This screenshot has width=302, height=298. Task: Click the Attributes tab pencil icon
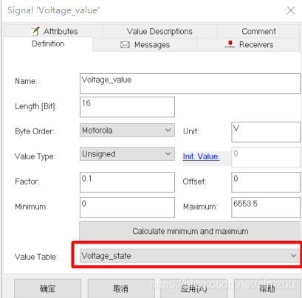(35, 31)
